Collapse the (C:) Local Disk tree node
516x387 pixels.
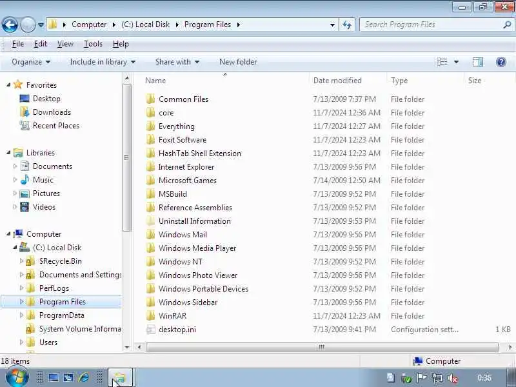(15, 248)
